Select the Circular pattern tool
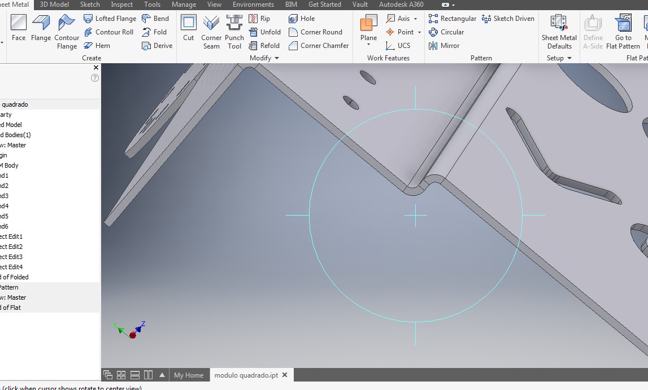 (447, 32)
